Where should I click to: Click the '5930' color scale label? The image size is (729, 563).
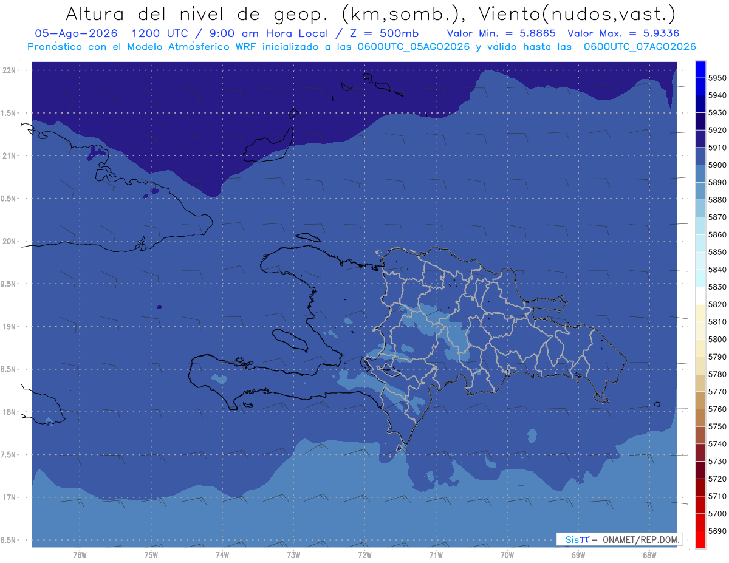(x=717, y=113)
